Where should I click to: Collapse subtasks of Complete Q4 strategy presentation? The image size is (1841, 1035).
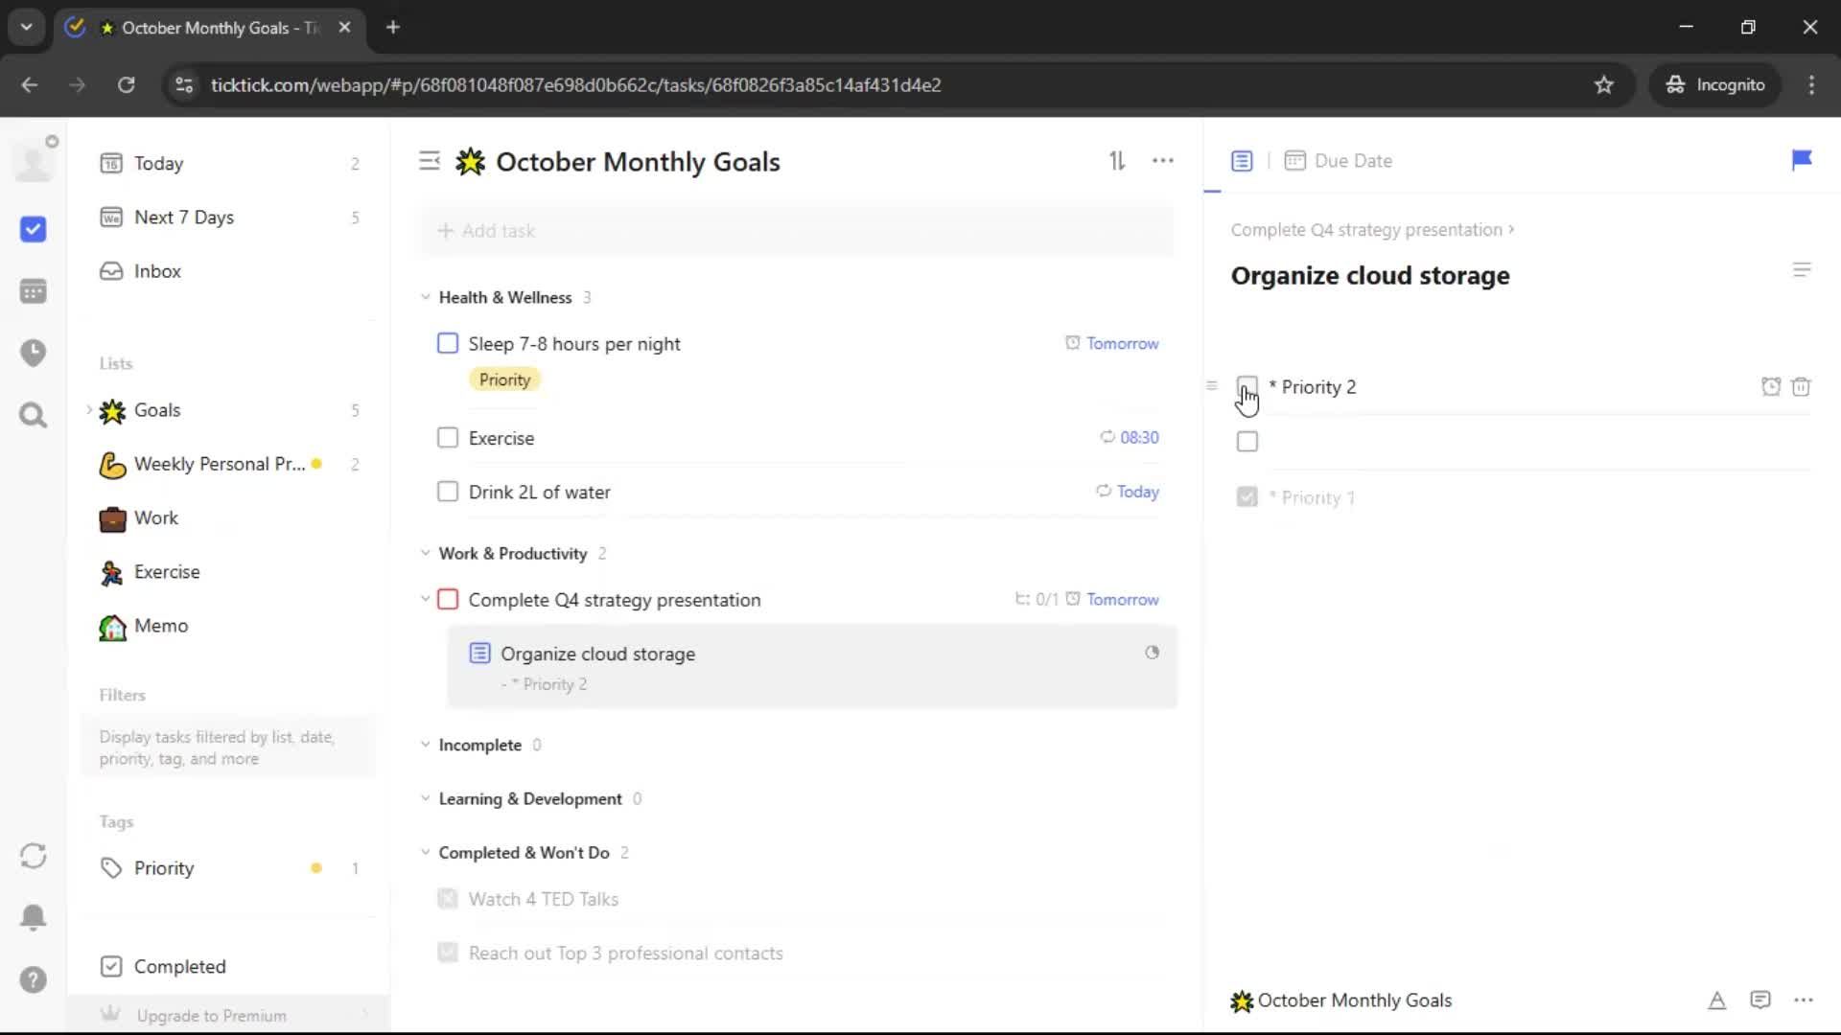[x=426, y=599]
